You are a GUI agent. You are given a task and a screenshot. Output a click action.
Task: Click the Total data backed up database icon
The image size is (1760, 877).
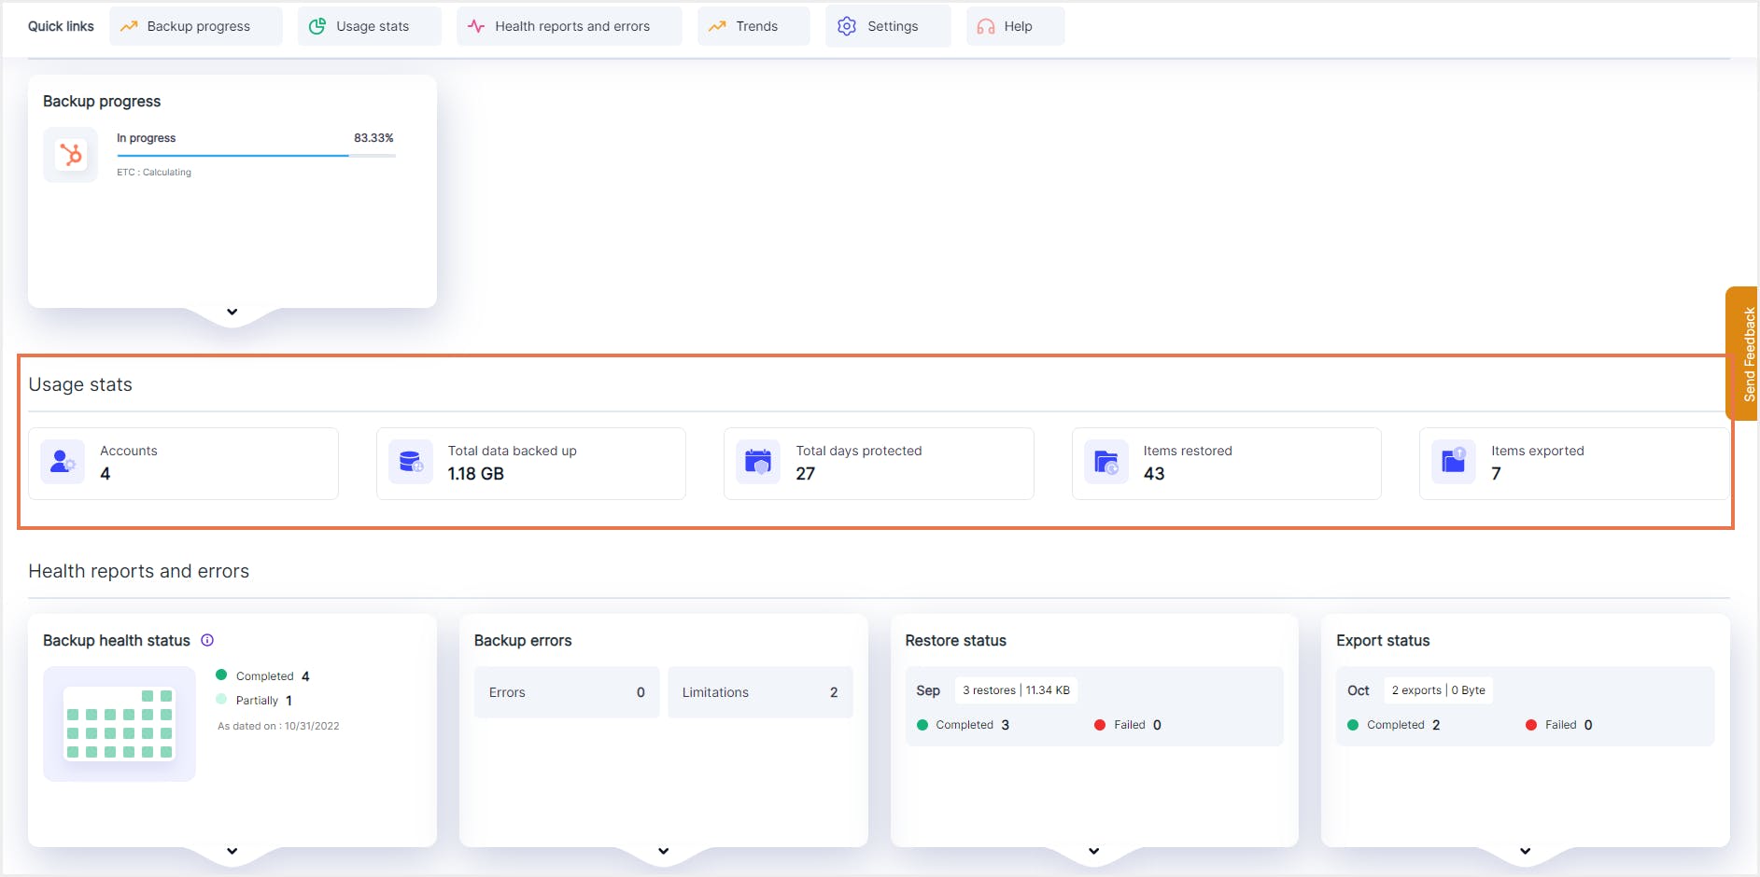[410, 461]
